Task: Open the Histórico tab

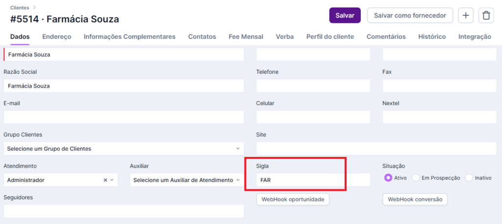Action: point(432,37)
